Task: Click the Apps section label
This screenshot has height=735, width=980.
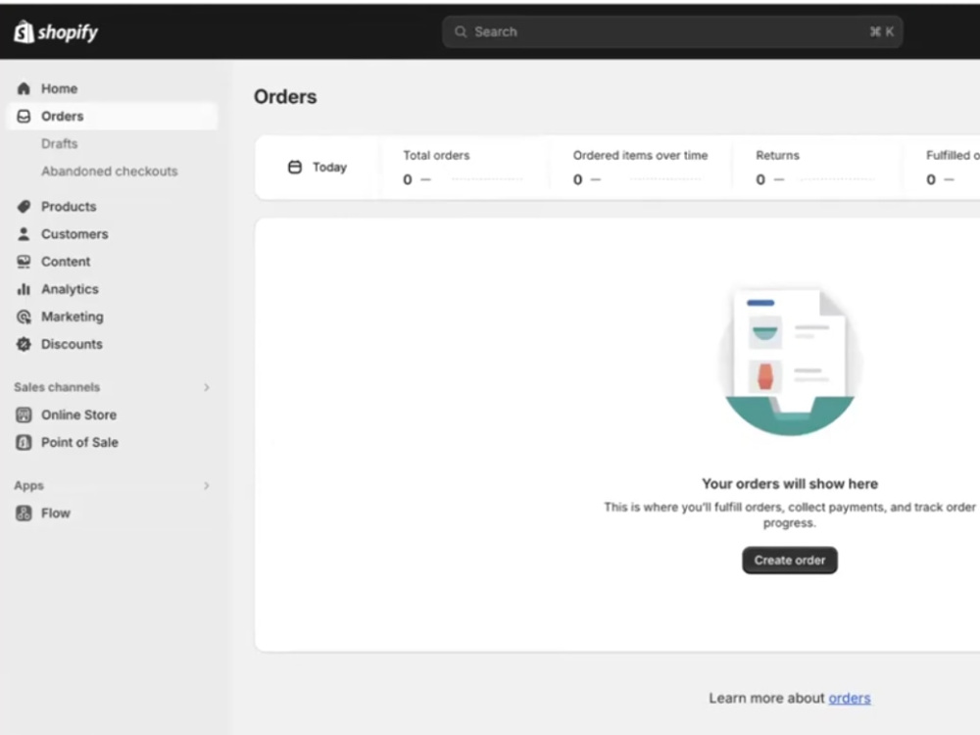Action: 28,486
